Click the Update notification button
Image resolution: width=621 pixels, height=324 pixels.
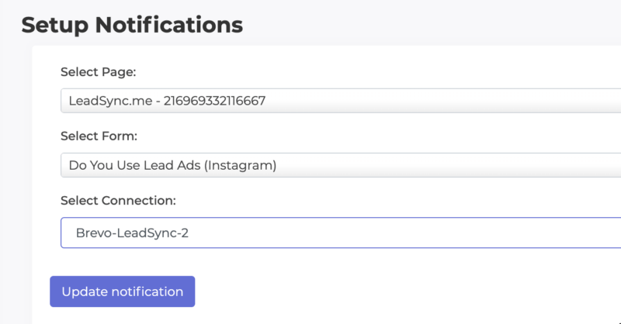pyautogui.click(x=123, y=291)
